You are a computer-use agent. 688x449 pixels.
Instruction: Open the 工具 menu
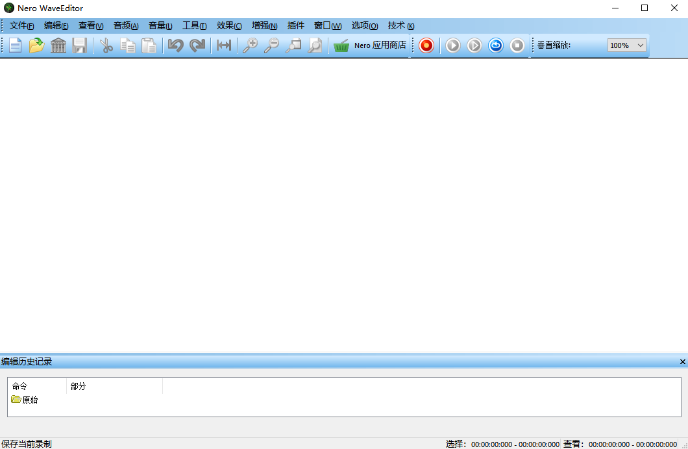tap(194, 26)
